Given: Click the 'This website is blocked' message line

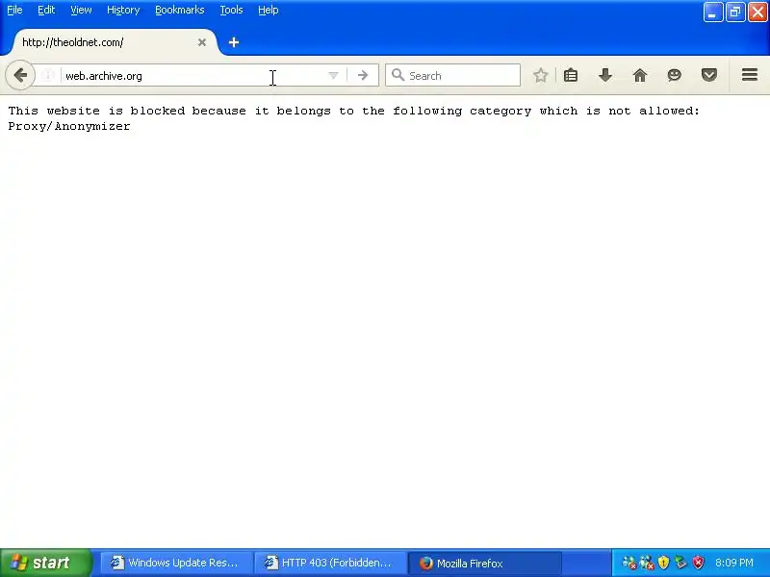Looking at the screenshot, I should (x=353, y=111).
